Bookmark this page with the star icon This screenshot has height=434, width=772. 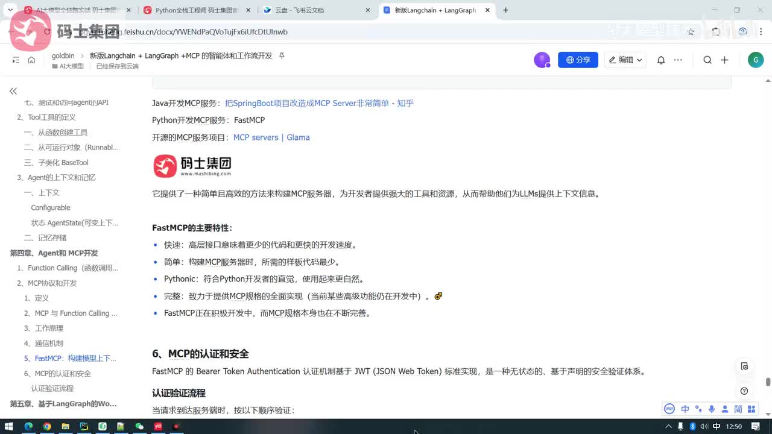point(691,32)
